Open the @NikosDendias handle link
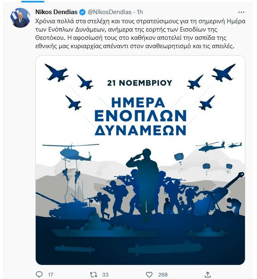 tap(110, 12)
